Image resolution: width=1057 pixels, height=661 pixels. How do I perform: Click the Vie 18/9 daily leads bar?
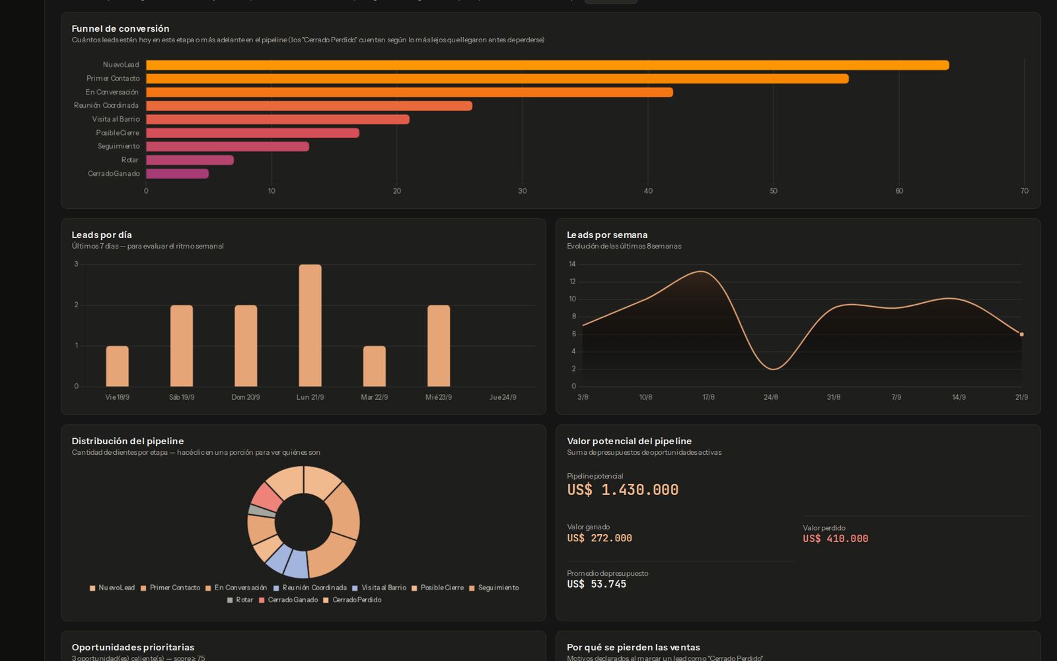tap(118, 366)
